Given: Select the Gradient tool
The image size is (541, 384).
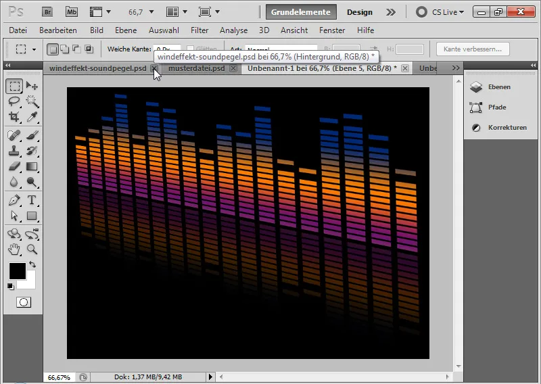Looking at the screenshot, I should tap(32, 166).
